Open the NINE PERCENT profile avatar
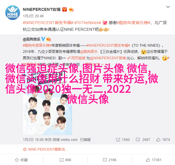 [x=13, y=13]
